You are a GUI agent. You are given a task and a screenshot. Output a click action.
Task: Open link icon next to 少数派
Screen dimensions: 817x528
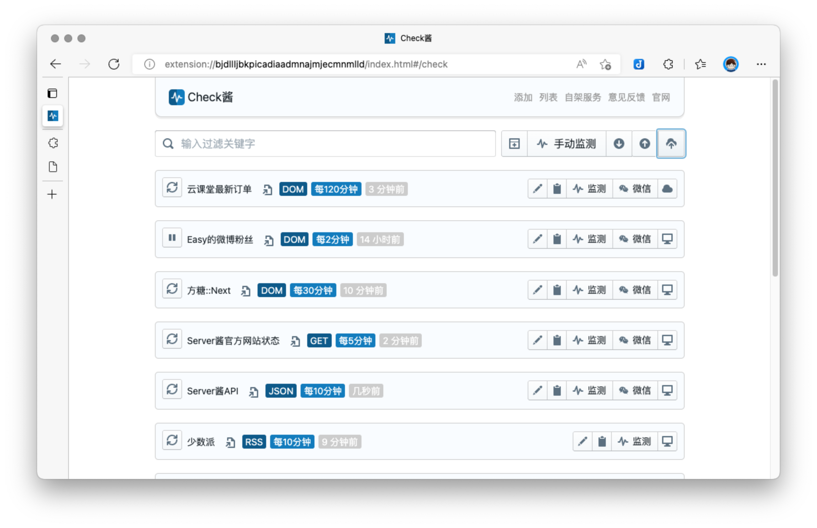230,442
